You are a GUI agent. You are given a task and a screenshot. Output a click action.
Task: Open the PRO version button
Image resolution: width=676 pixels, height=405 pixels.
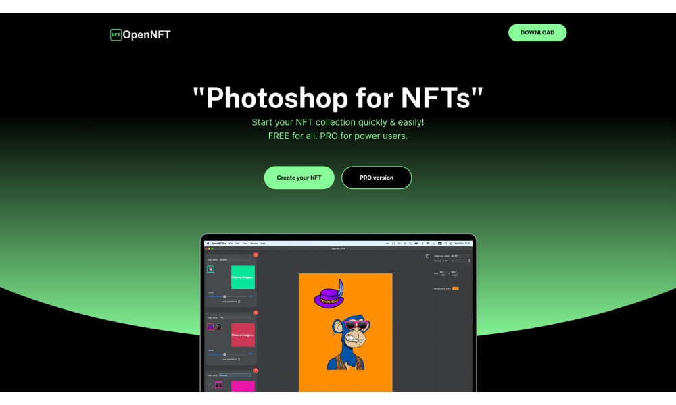(377, 178)
